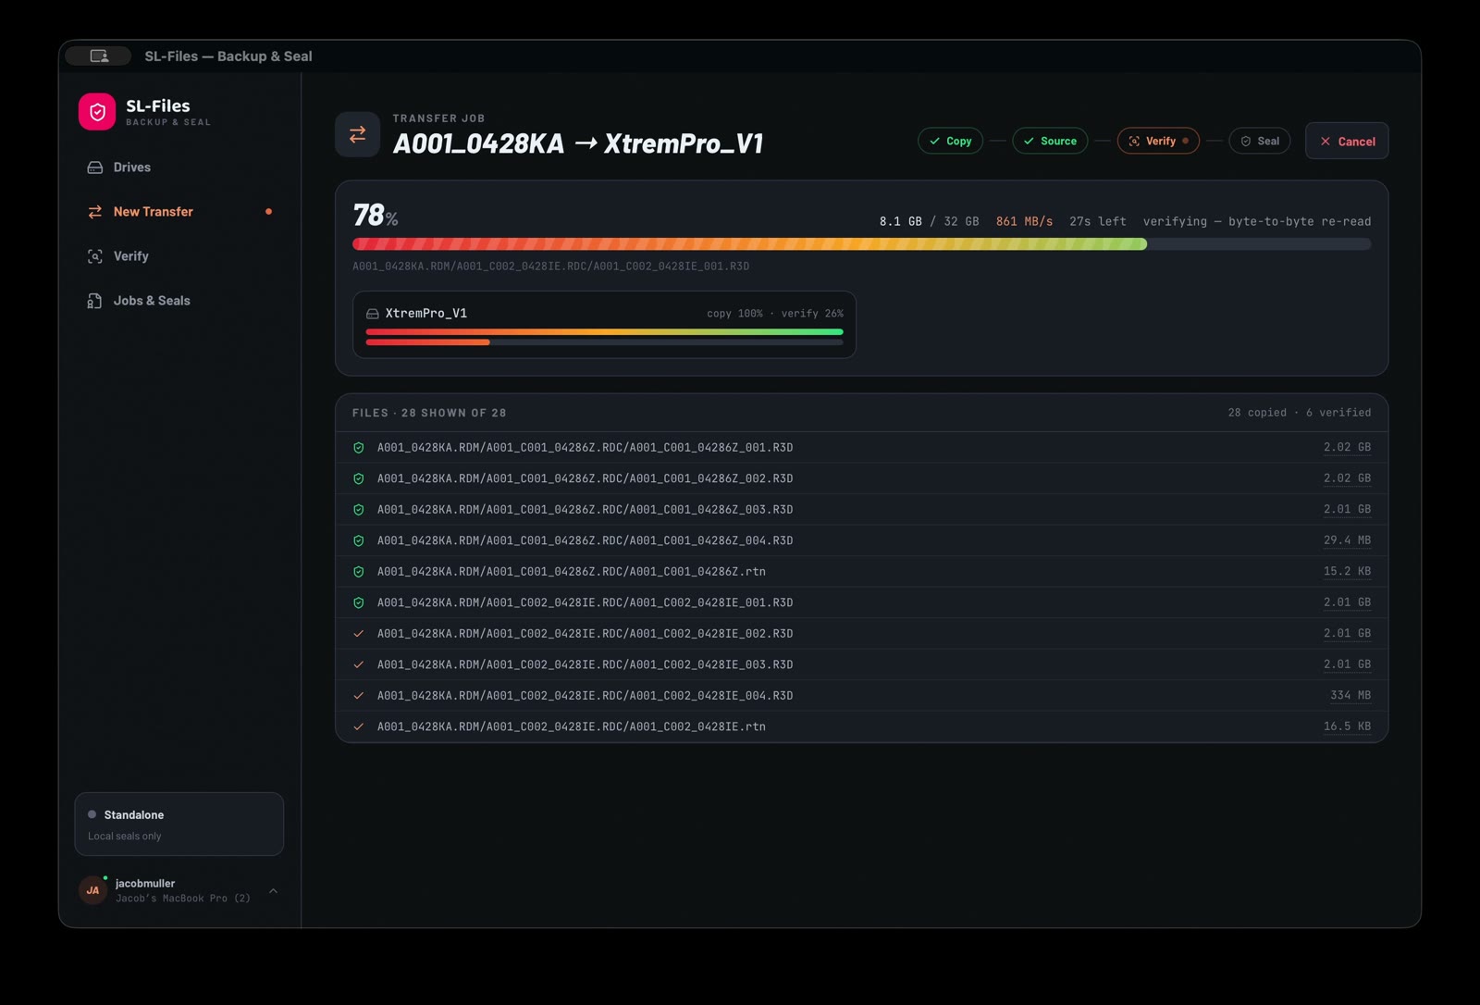
Task: Click the New Transfer arrows icon
Action: (94, 212)
